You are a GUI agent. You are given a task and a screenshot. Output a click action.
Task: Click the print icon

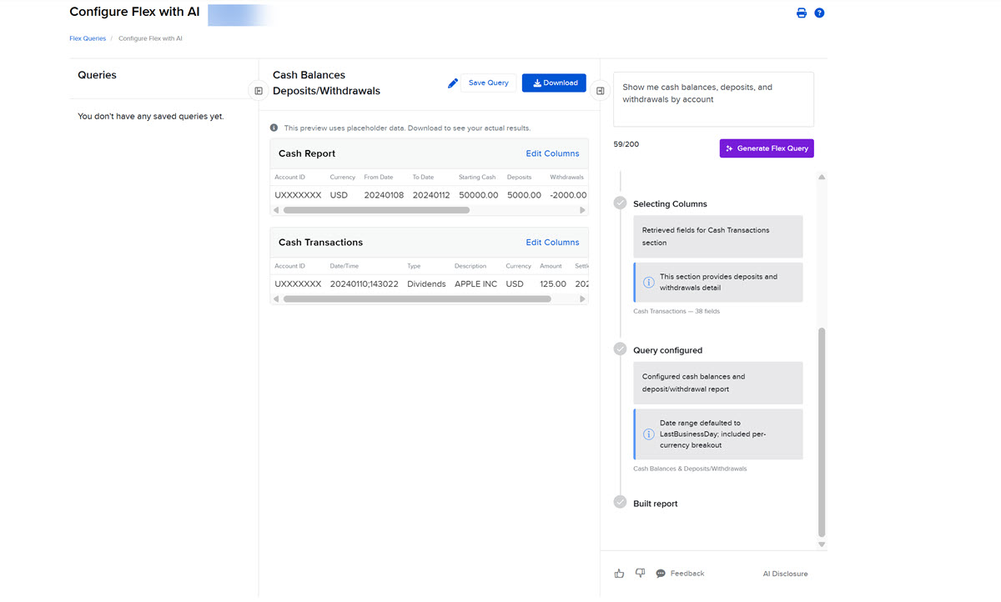point(802,13)
